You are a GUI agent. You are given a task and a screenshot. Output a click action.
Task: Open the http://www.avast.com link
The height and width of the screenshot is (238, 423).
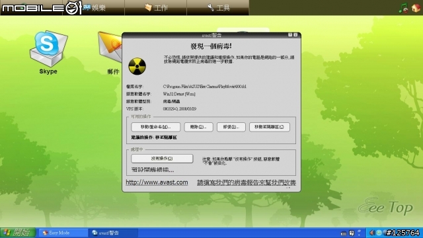click(x=157, y=182)
